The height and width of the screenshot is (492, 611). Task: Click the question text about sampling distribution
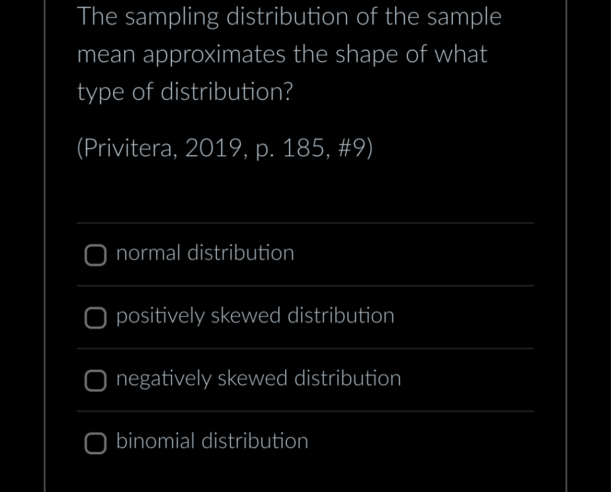pyautogui.click(x=290, y=54)
